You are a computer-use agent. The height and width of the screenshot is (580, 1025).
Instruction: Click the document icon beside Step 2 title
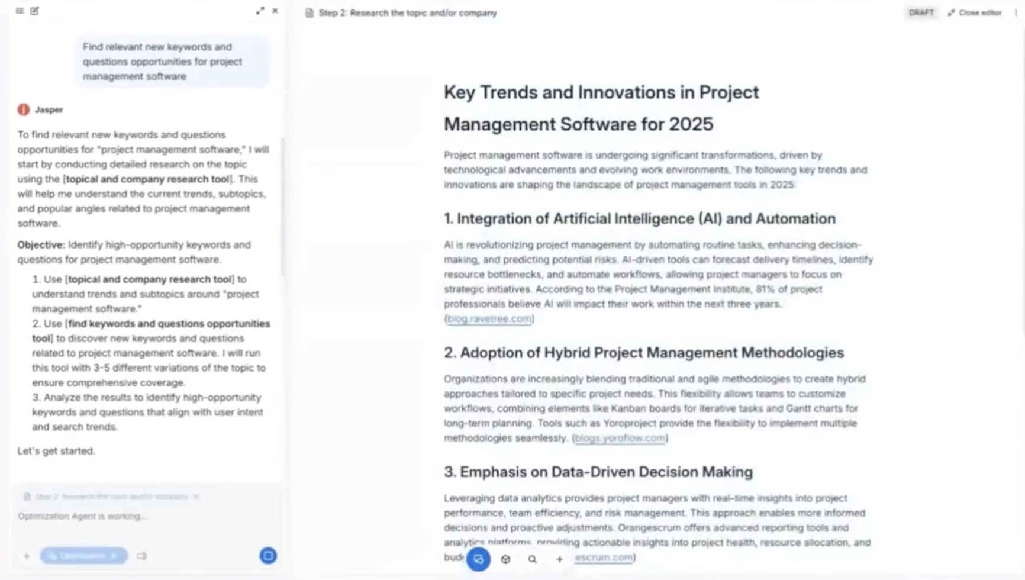[x=309, y=12]
